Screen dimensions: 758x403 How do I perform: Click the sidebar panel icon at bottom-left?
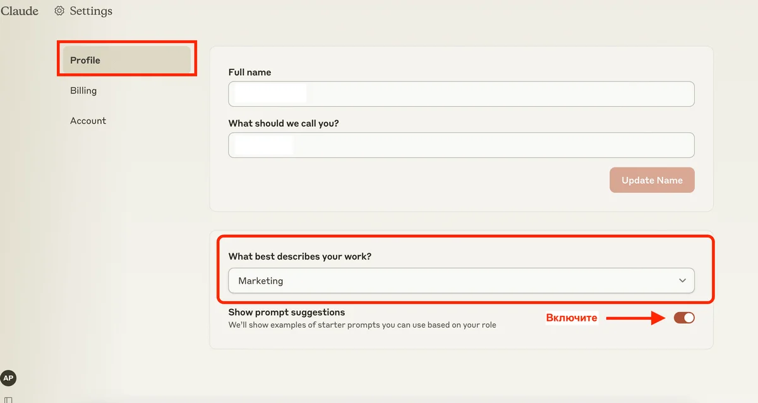(8, 400)
